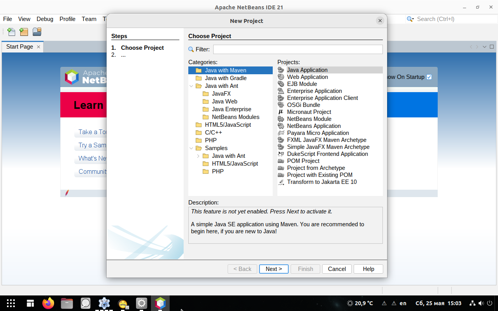498x311 pixels.
Task: Click the filter magnifier icon
Action: (191, 49)
